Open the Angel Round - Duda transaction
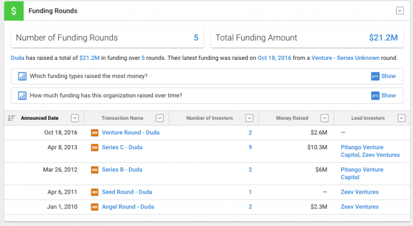The width and height of the screenshot is (413, 226). click(x=128, y=207)
